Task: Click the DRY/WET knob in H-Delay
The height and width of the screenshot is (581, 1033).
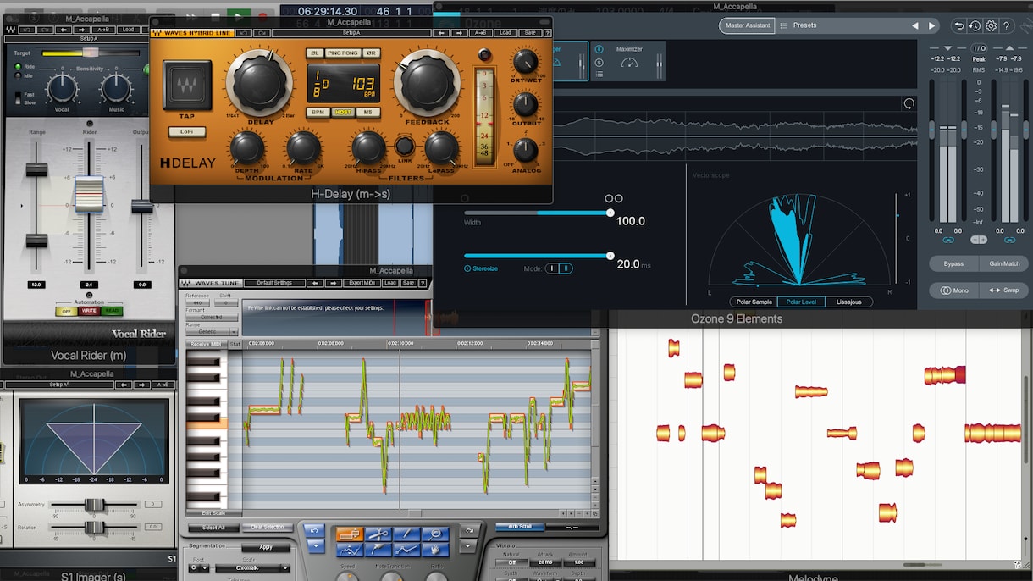Action: (526, 62)
